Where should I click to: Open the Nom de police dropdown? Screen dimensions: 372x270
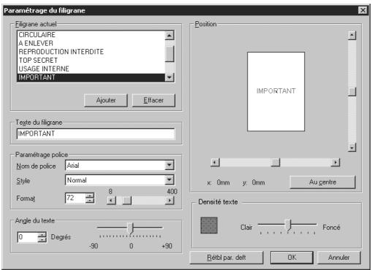pos(170,166)
